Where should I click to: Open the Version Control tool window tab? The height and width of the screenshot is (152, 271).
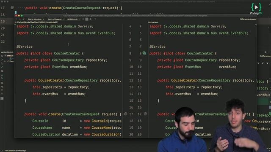(7, 52)
